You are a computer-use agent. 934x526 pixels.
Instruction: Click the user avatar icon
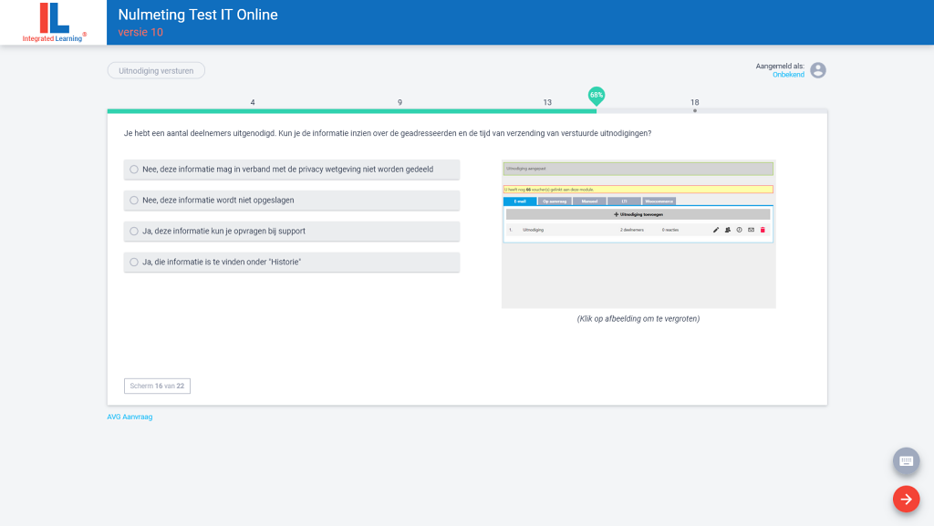pyautogui.click(x=818, y=70)
